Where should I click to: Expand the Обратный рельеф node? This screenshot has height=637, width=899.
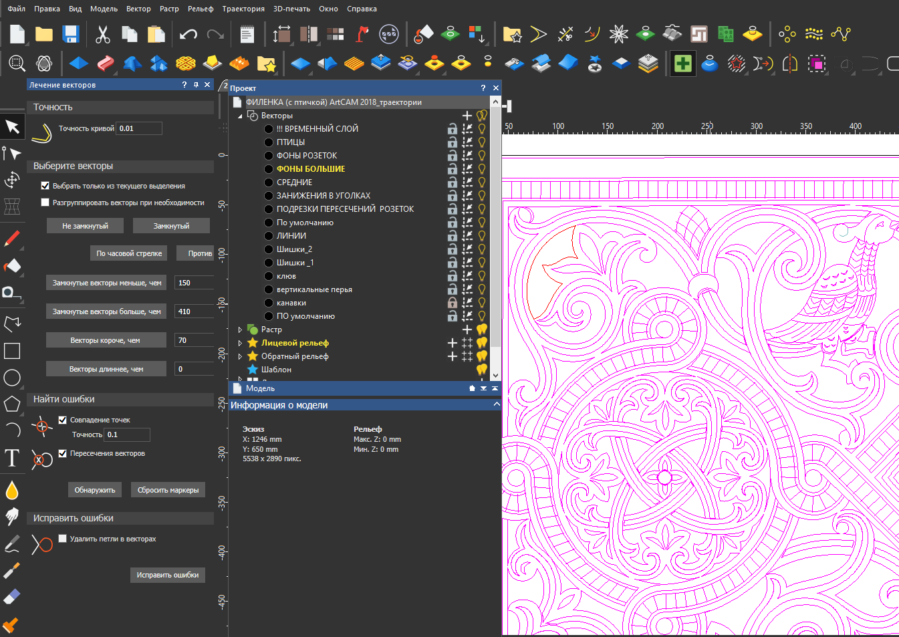(x=240, y=356)
